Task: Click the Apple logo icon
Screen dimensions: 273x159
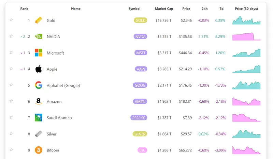Action: click(x=39, y=69)
